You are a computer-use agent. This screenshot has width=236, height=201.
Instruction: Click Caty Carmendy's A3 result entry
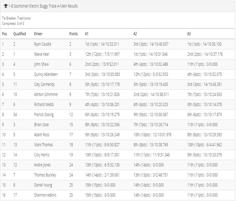(x=205, y=84)
